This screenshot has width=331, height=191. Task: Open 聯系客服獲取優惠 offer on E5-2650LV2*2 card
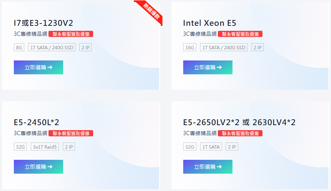[x=240, y=133]
